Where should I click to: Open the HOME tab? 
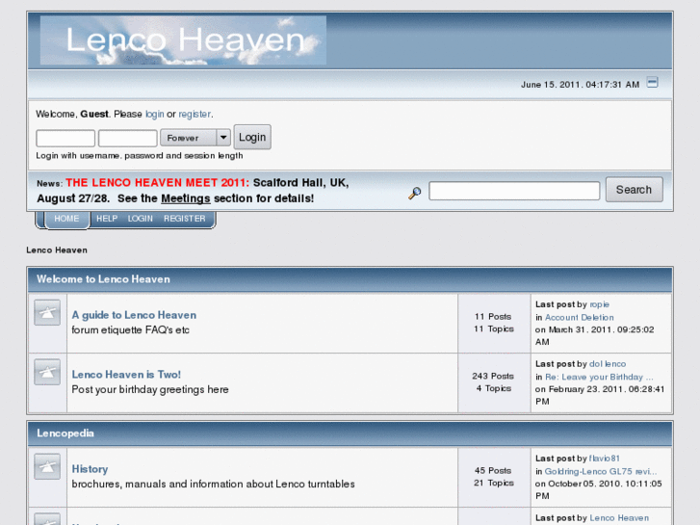66,219
